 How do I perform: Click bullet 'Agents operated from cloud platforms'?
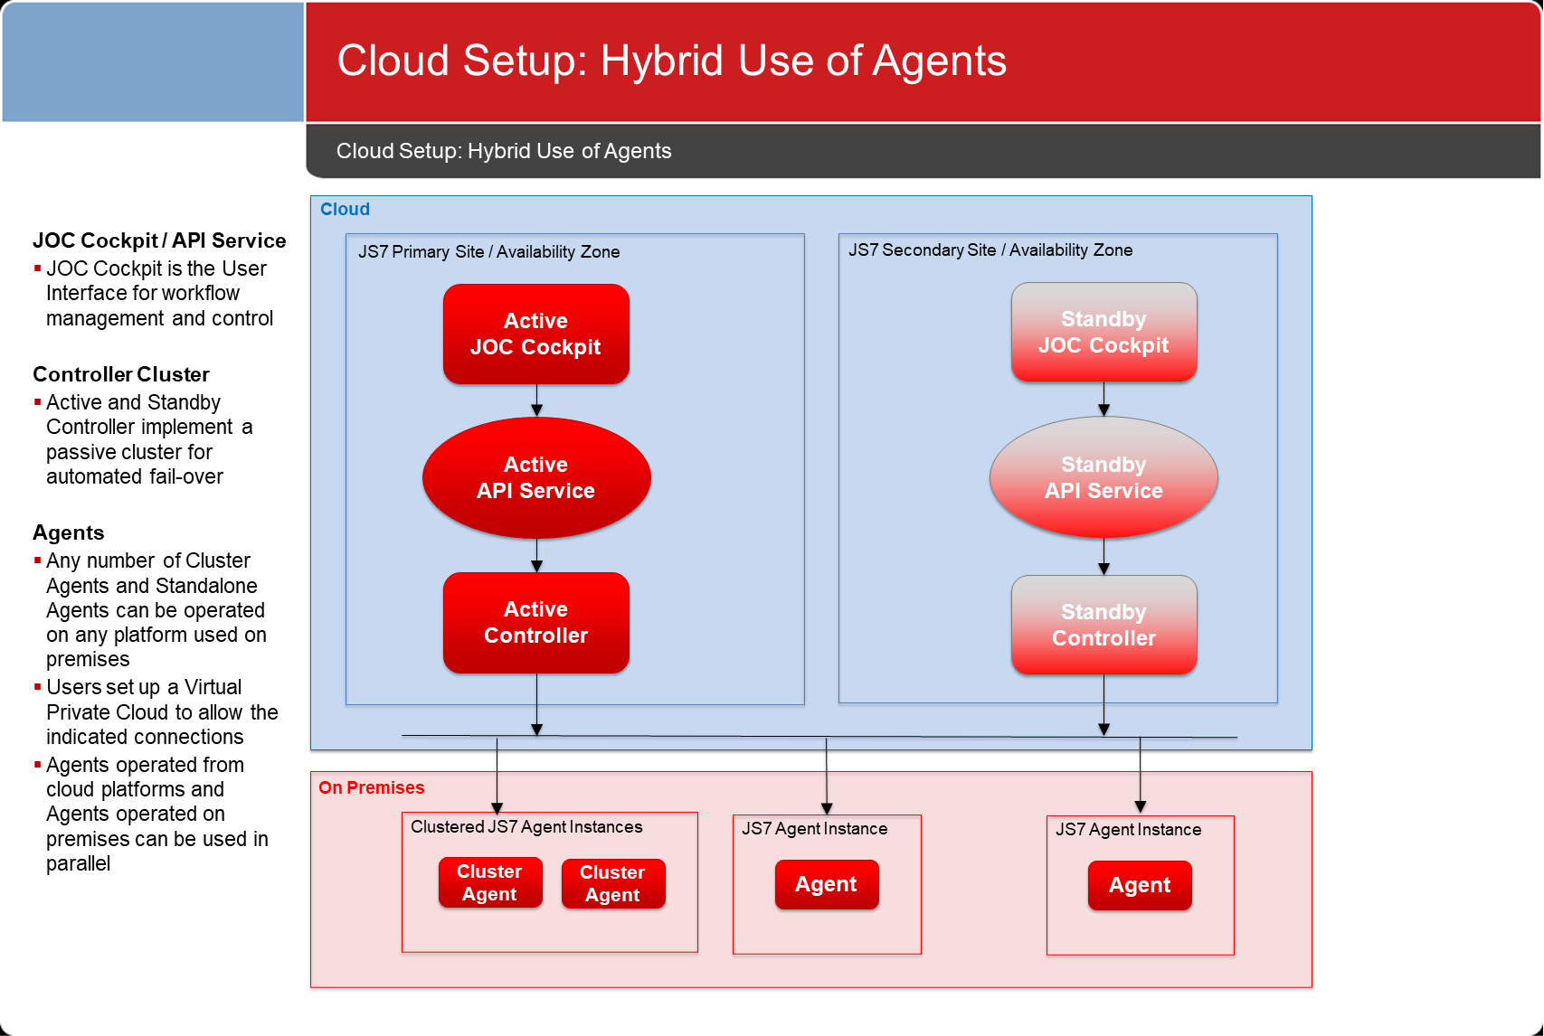[x=152, y=814]
